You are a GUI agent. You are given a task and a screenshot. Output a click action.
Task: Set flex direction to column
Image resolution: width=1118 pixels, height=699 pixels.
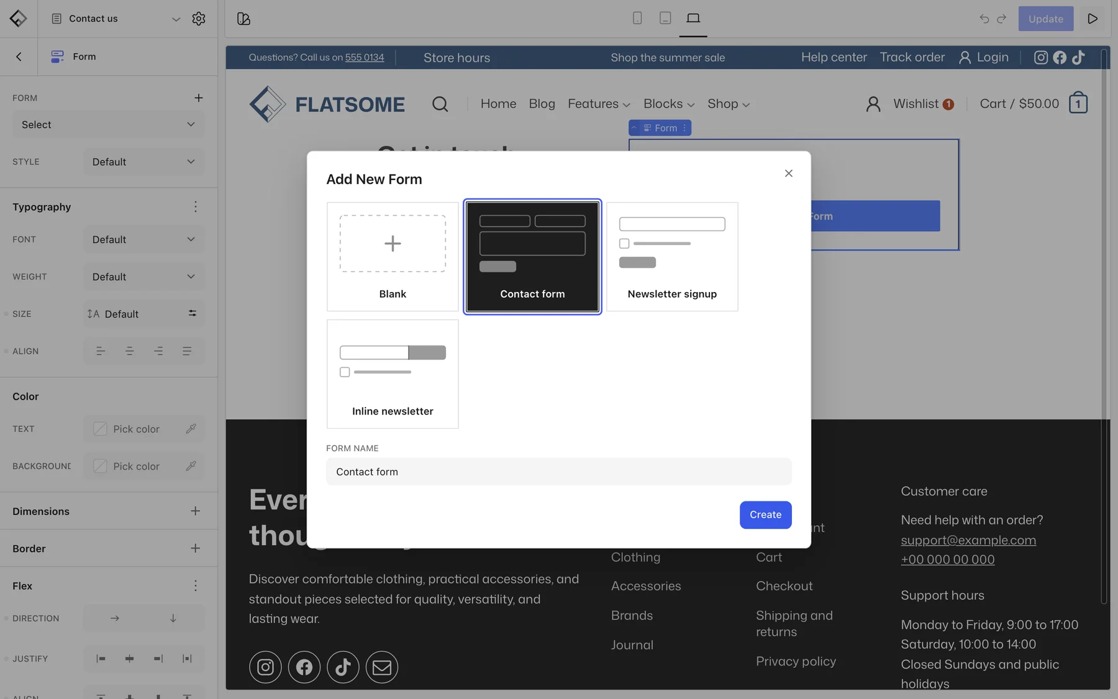173,618
